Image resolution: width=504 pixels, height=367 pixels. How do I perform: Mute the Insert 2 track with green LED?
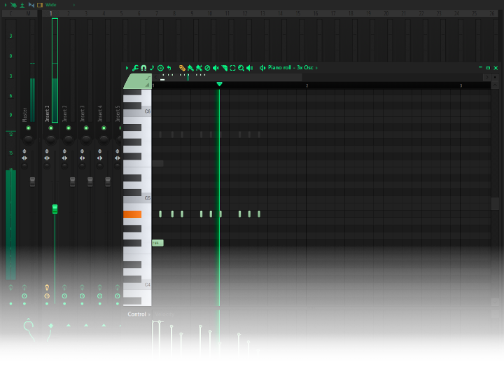pos(69,128)
